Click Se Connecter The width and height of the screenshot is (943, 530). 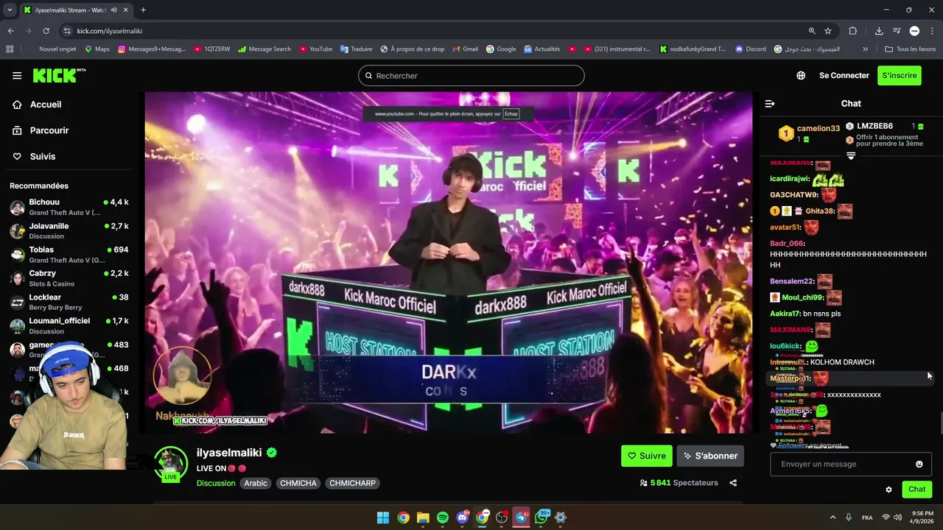pyautogui.click(x=844, y=75)
